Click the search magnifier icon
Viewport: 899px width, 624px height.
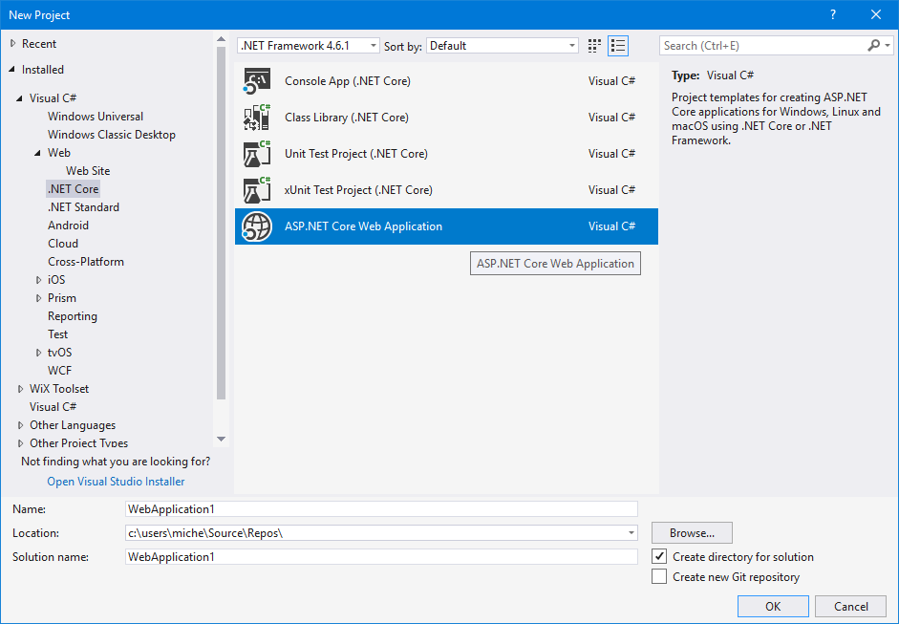pyautogui.click(x=873, y=46)
